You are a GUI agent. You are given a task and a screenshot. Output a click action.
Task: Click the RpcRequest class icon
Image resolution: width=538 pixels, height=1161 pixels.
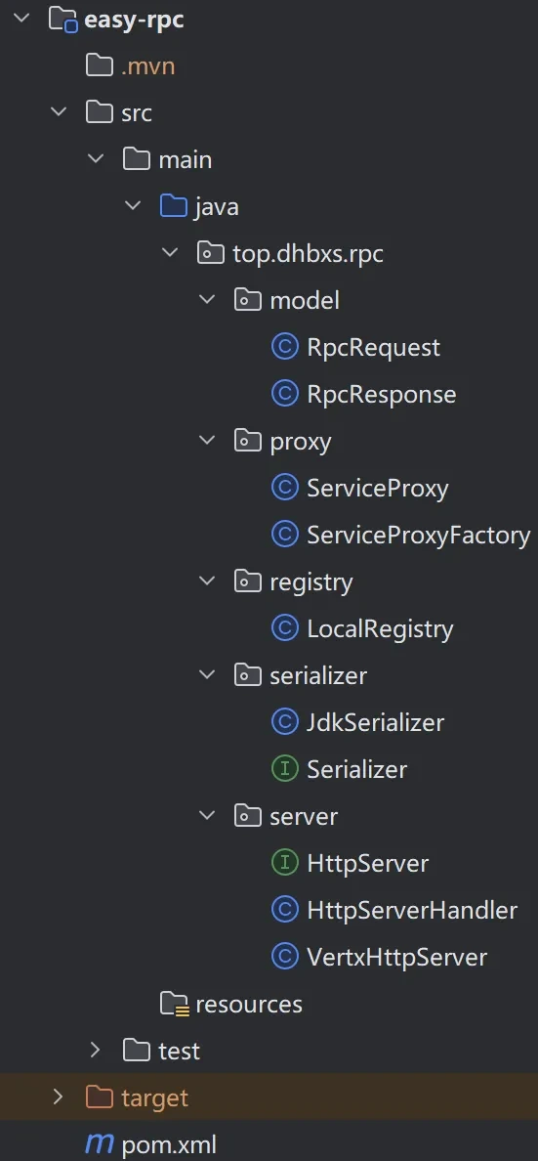(x=285, y=347)
